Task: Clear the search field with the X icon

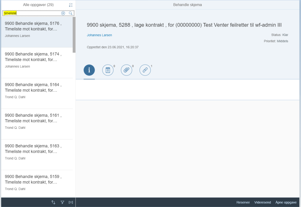Action: [x=63, y=13]
